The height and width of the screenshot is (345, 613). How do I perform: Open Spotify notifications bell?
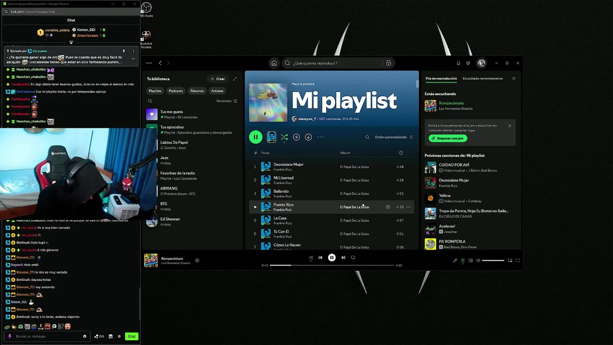[458, 63]
